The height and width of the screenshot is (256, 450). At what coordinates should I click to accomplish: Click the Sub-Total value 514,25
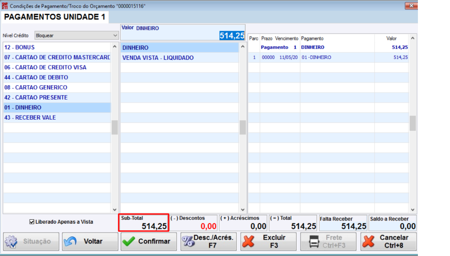click(154, 226)
